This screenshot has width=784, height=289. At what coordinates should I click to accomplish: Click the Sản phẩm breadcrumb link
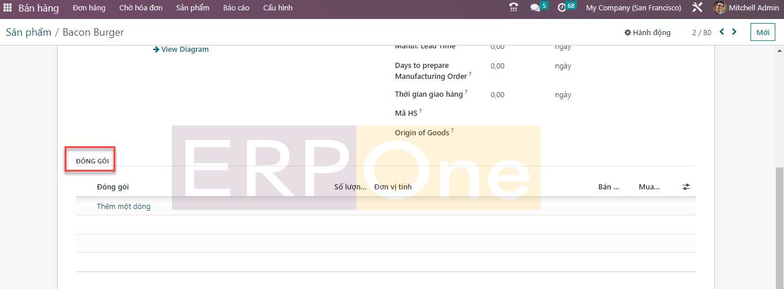pos(28,33)
